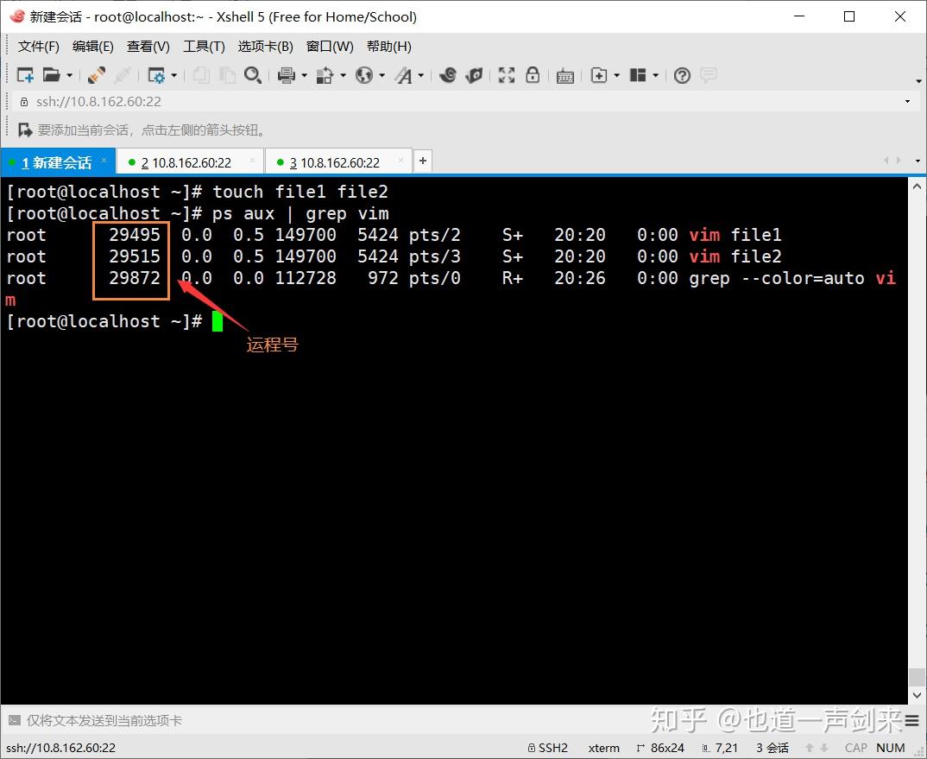
Task: Expand the file transfer dropdown arrow
Action: click(343, 76)
